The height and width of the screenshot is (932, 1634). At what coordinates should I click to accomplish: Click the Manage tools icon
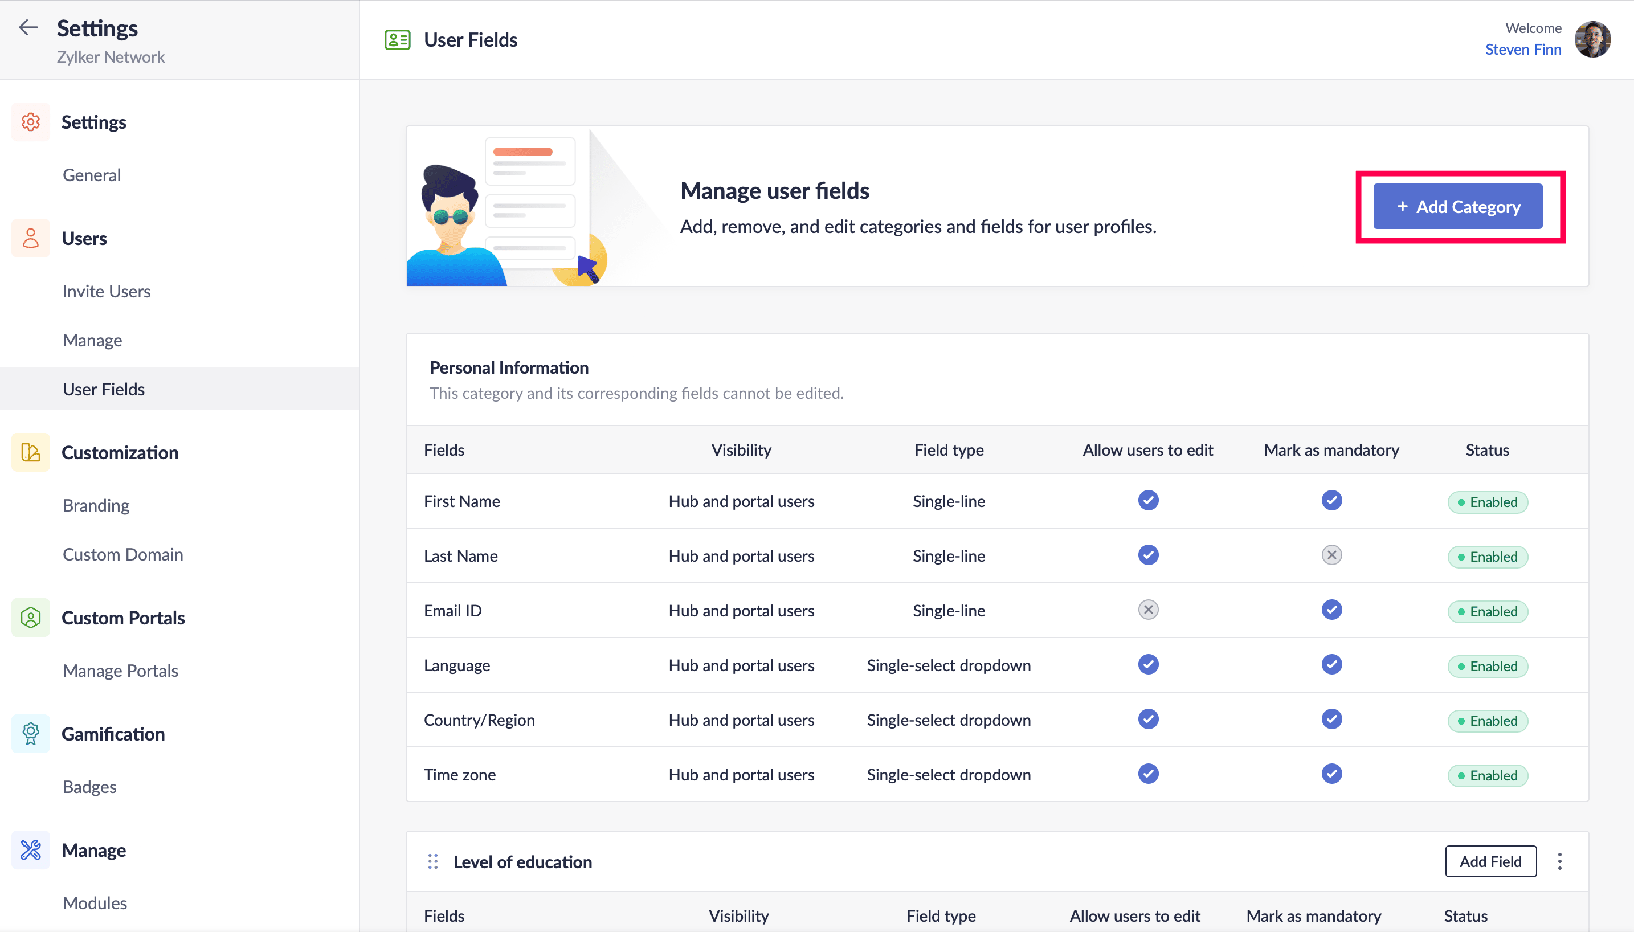30,850
